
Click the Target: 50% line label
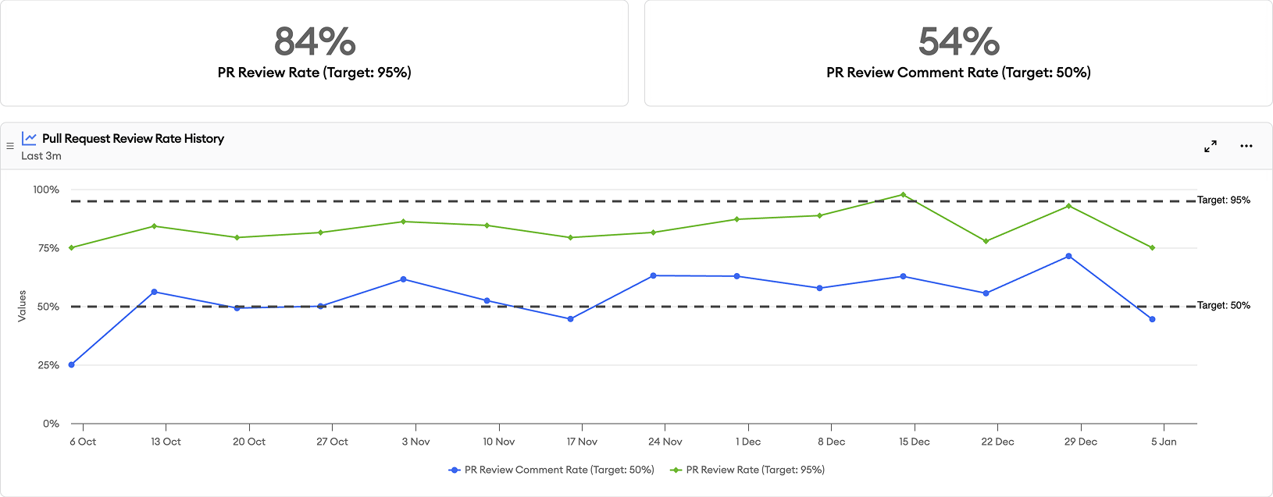(1224, 306)
